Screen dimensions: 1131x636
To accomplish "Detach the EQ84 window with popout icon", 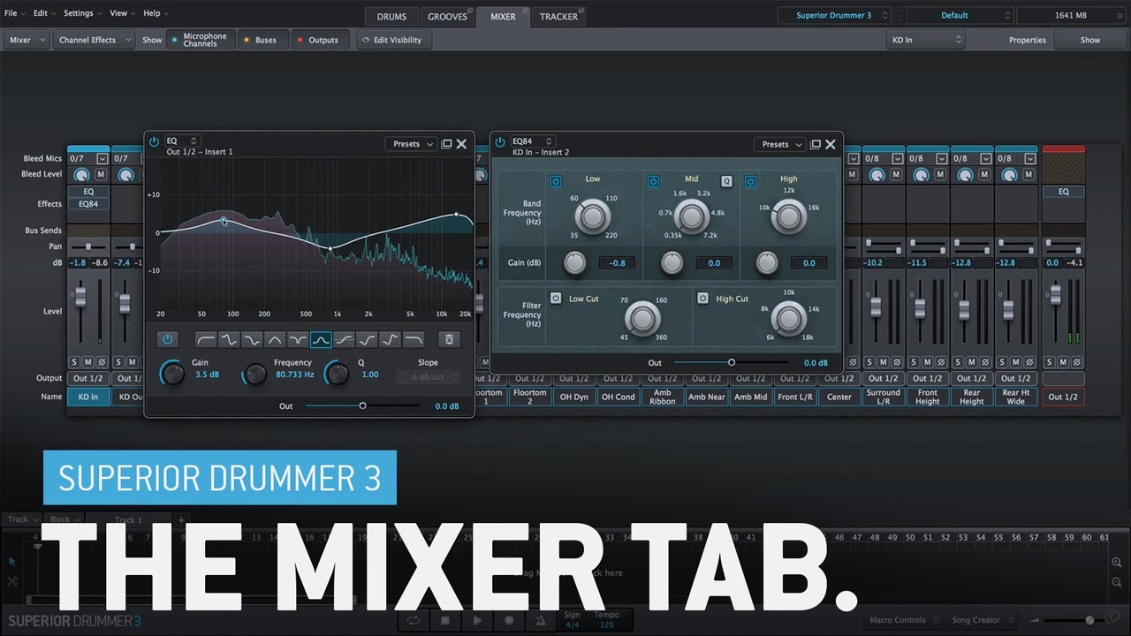I will (x=816, y=144).
